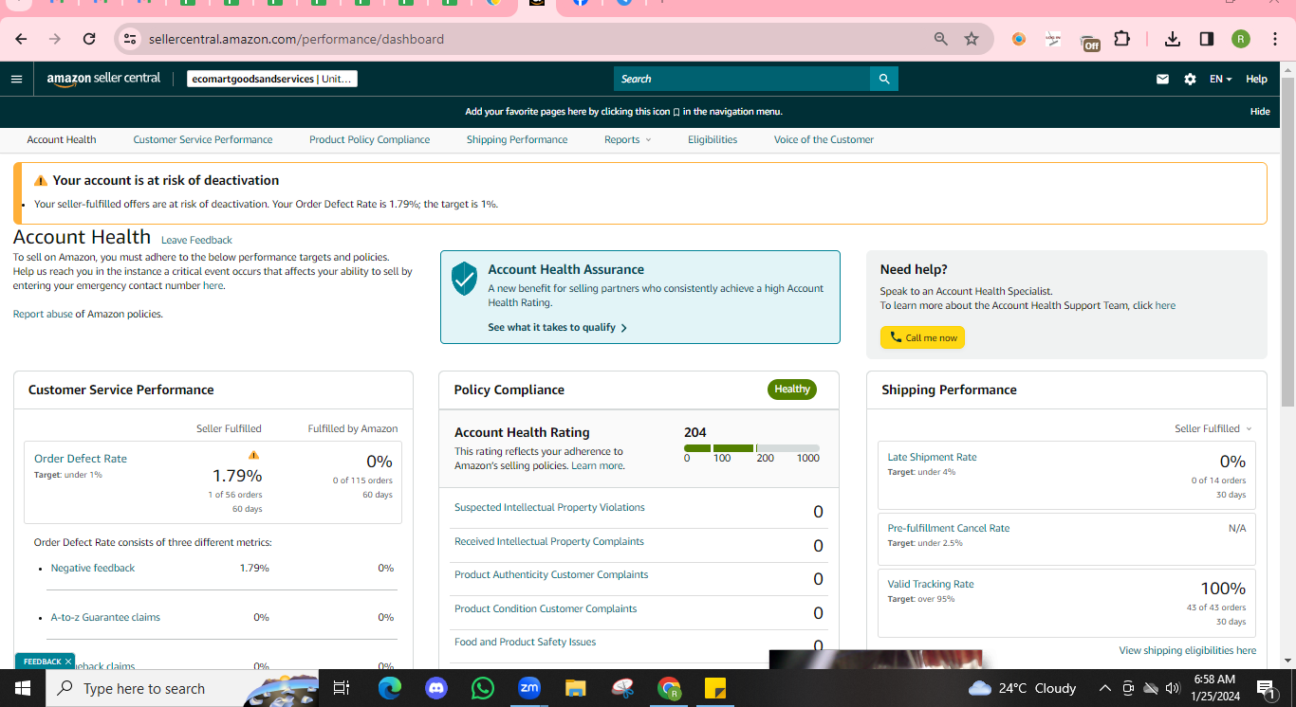Screen dimensions: 1296x707
Task: Open the Seller Fulfilled shipping dropdown
Action: [1213, 428]
